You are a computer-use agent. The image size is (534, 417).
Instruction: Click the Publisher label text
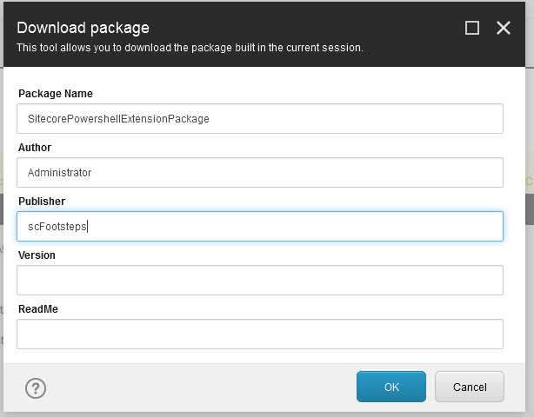click(x=42, y=201)
